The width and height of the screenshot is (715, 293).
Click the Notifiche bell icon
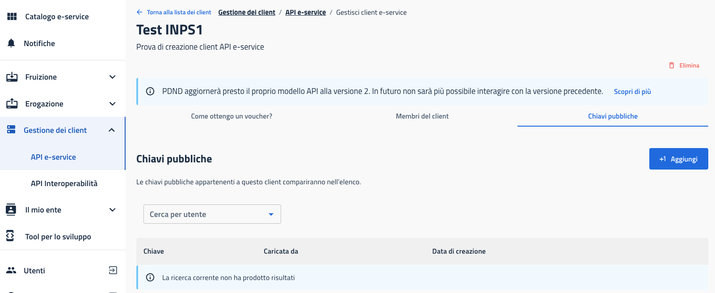tap(12, 43)
